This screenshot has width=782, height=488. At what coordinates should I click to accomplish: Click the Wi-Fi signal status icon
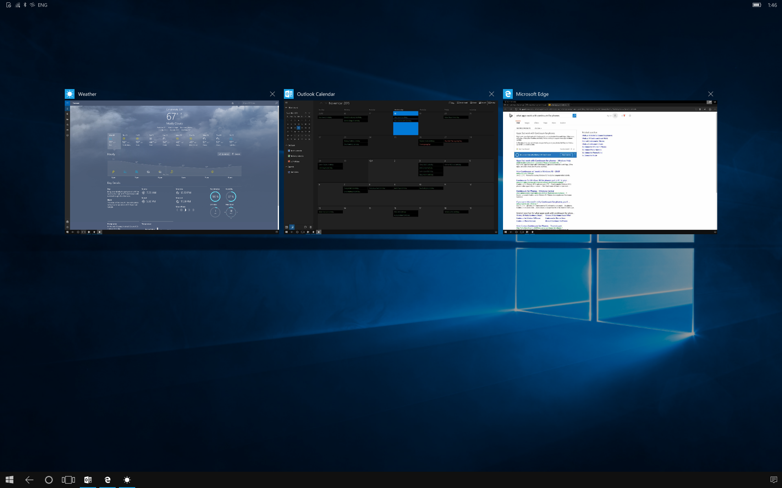18,5
